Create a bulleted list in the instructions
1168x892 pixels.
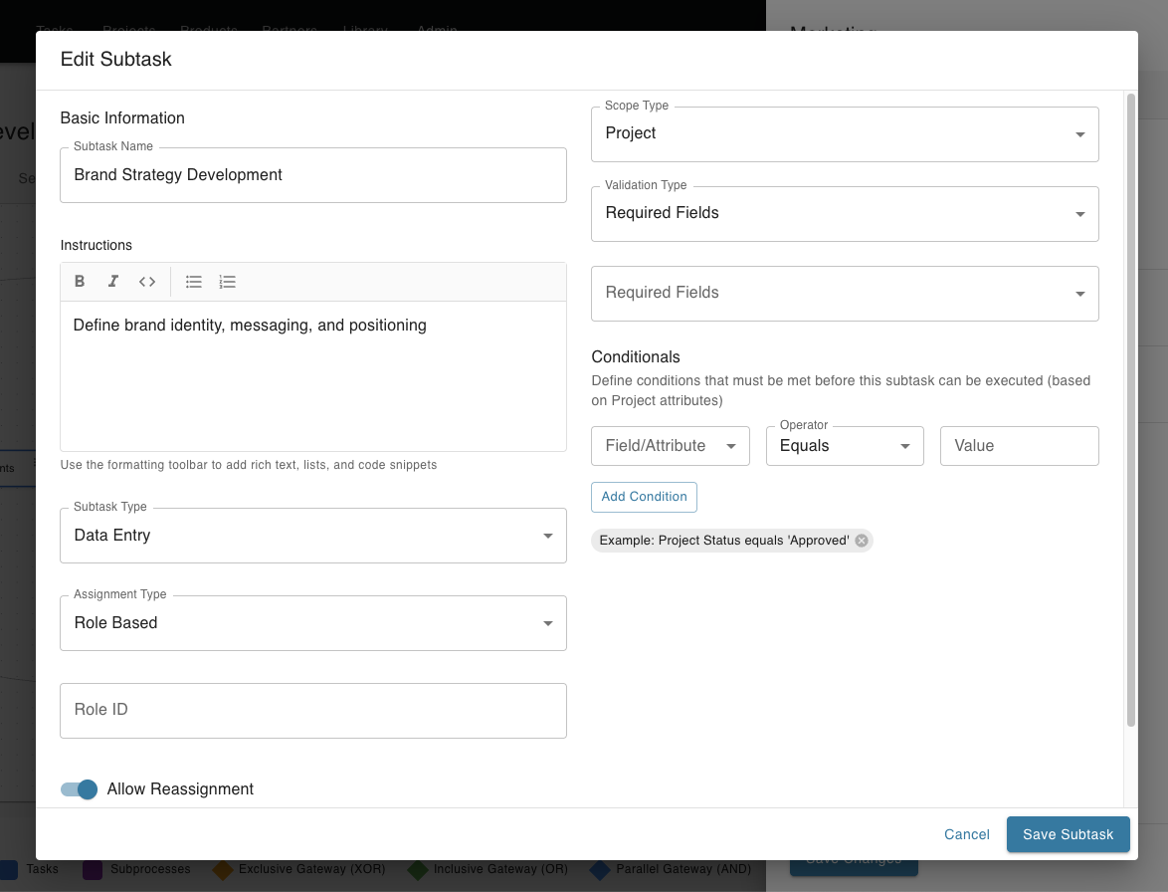(x=193, y=281)
